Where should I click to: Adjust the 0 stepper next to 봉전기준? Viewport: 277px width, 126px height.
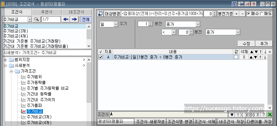pyautogui.click(x=214, y=14)
